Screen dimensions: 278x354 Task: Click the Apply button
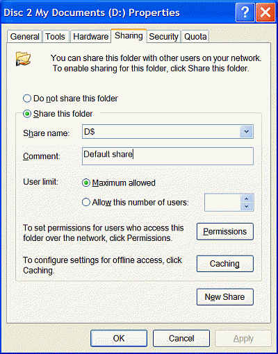tap(243, 338)
